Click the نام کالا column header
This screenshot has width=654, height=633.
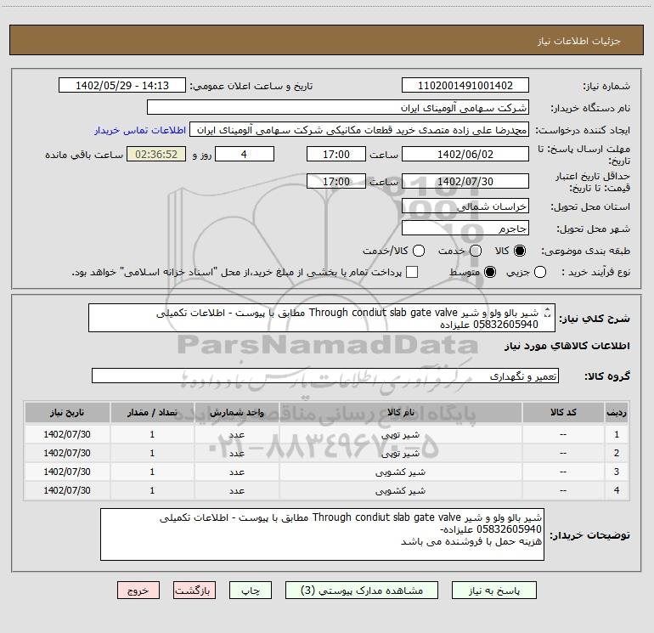pyautogui.click(x=409, y=412)
